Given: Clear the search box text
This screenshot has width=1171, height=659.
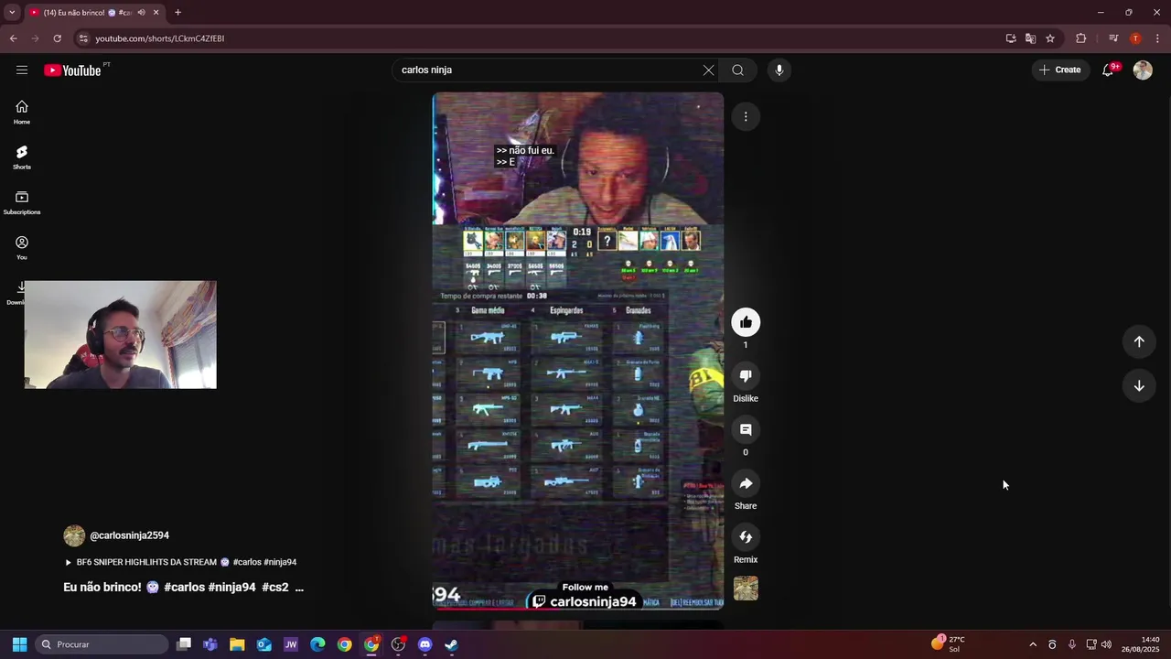Looking at the screenshot, I should click(708, 70).
